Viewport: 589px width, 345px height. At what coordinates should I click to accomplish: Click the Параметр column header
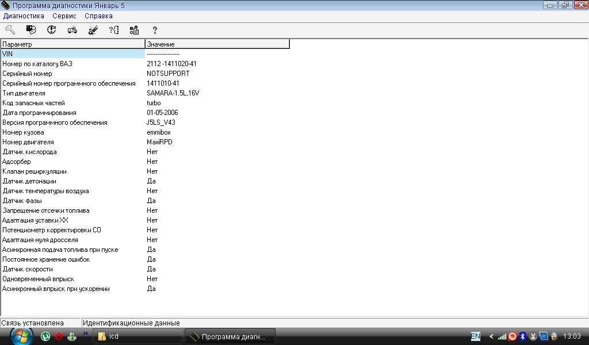click(x=73, y=44)
